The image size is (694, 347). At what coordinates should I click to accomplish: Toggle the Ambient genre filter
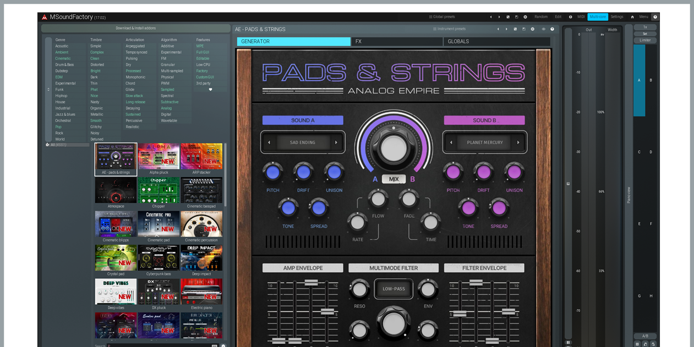[62, 52]
